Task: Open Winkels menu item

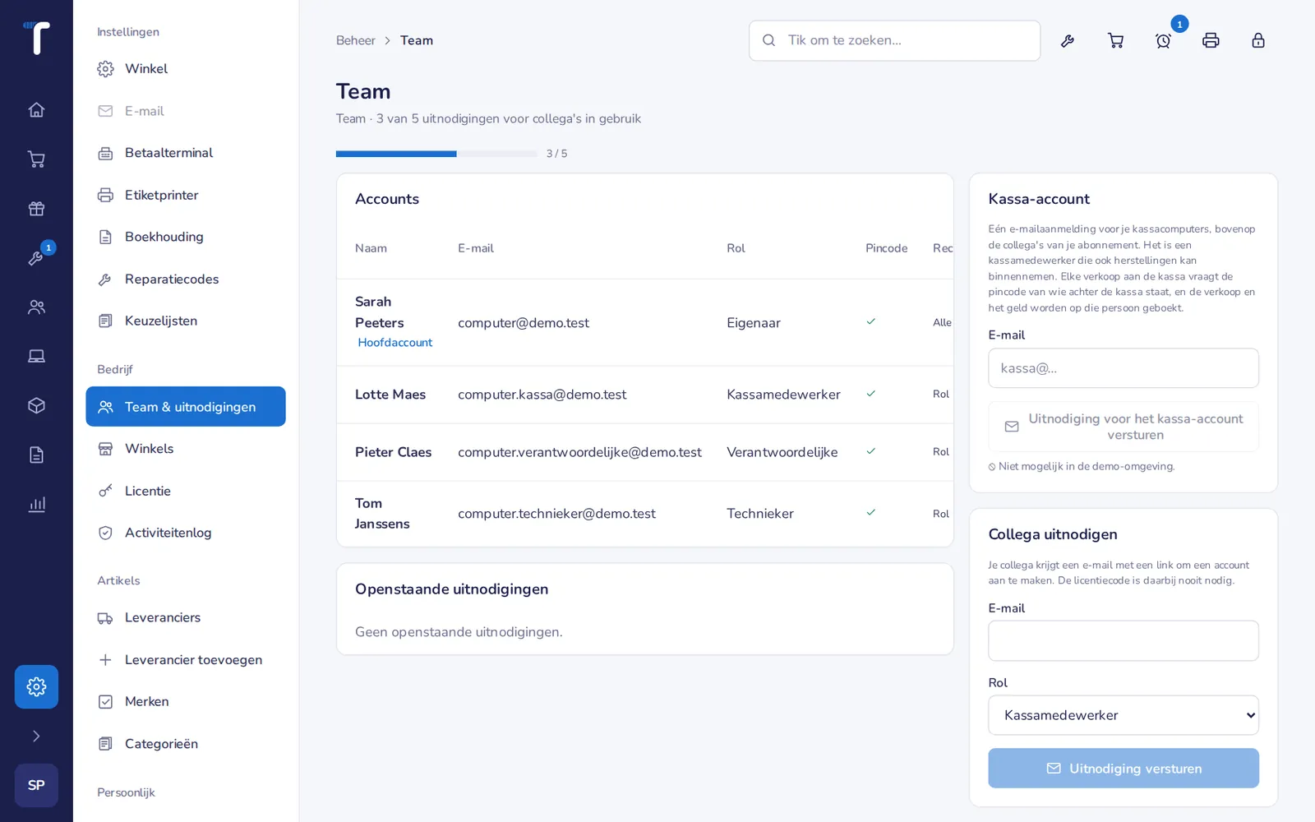Action: [x=186, y=449]
